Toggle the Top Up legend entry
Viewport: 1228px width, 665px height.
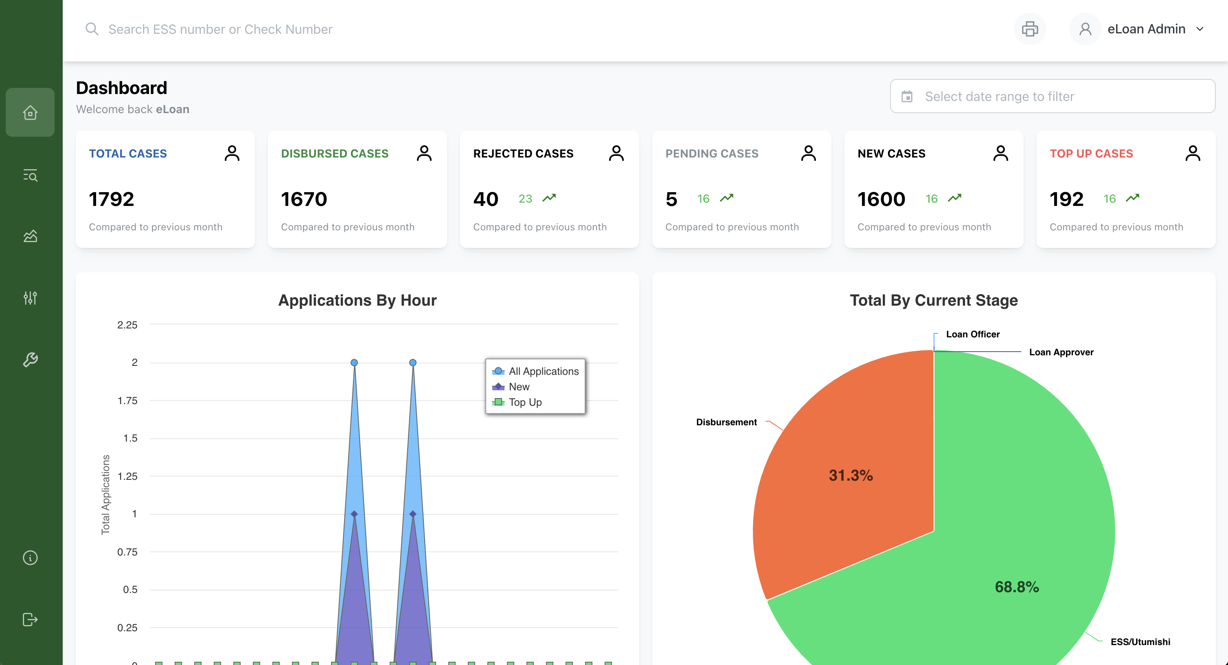tap(517, 402)
